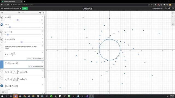Click the share graph icon
Viewport: 175px width, 98px height.
(x=166, y=8)
